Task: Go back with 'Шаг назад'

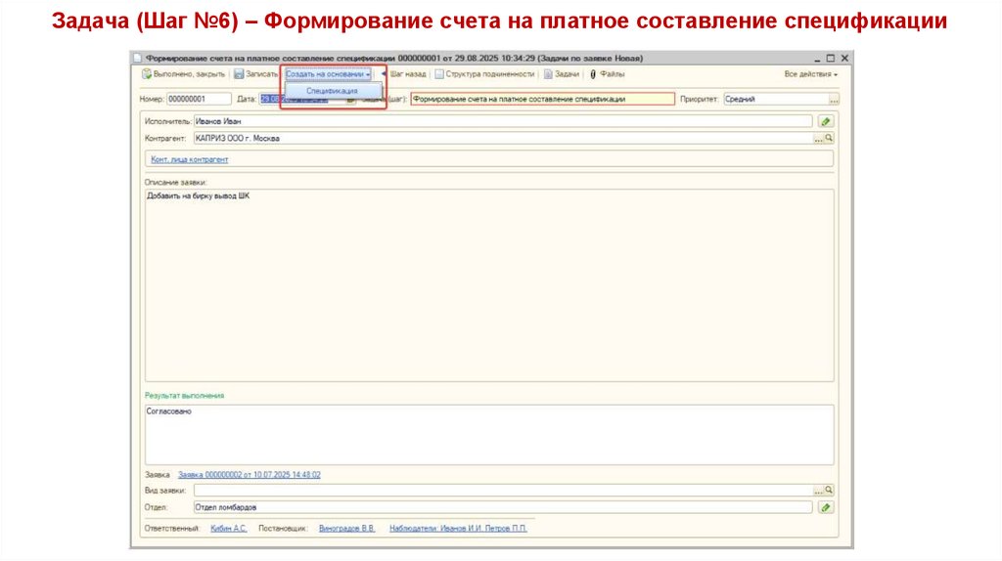Action: (406, 74)
